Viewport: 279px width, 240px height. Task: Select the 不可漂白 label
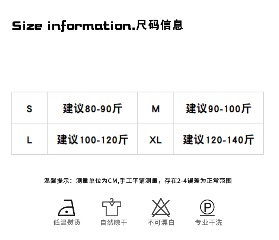pos(161,223)
